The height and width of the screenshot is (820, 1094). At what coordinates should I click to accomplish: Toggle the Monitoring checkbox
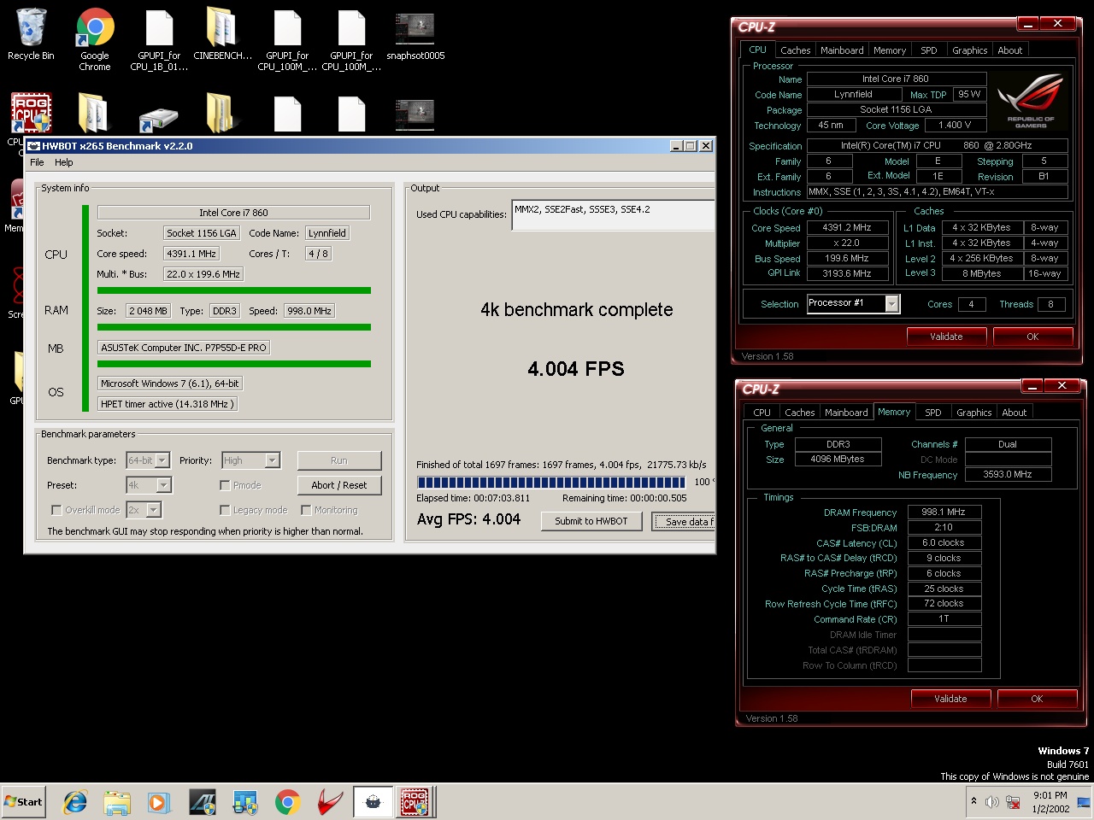[x=306, y=510]
